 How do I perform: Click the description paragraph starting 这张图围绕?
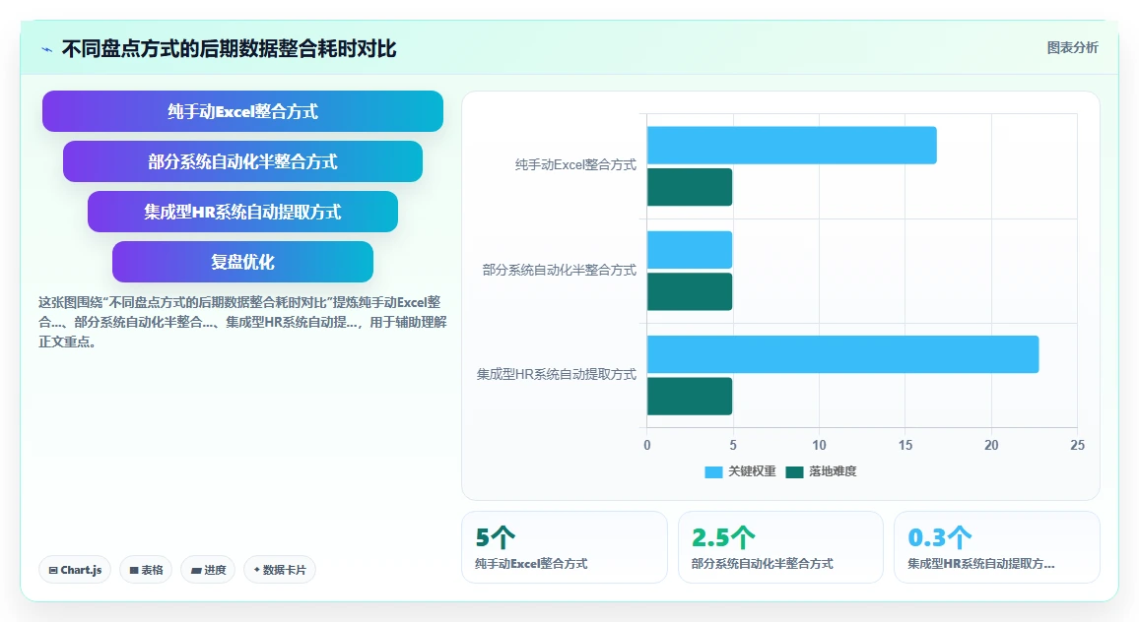tap(242, 322)
